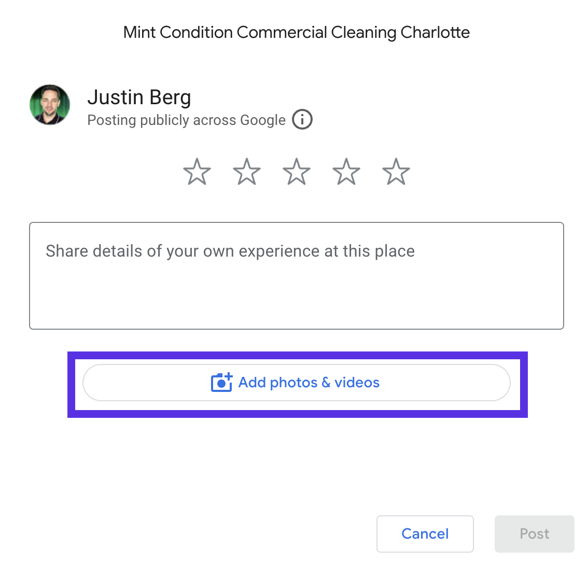Screen dimensions: 588x563
Task: Click the Posting publicly across Google text
Action: pos(186,120)
